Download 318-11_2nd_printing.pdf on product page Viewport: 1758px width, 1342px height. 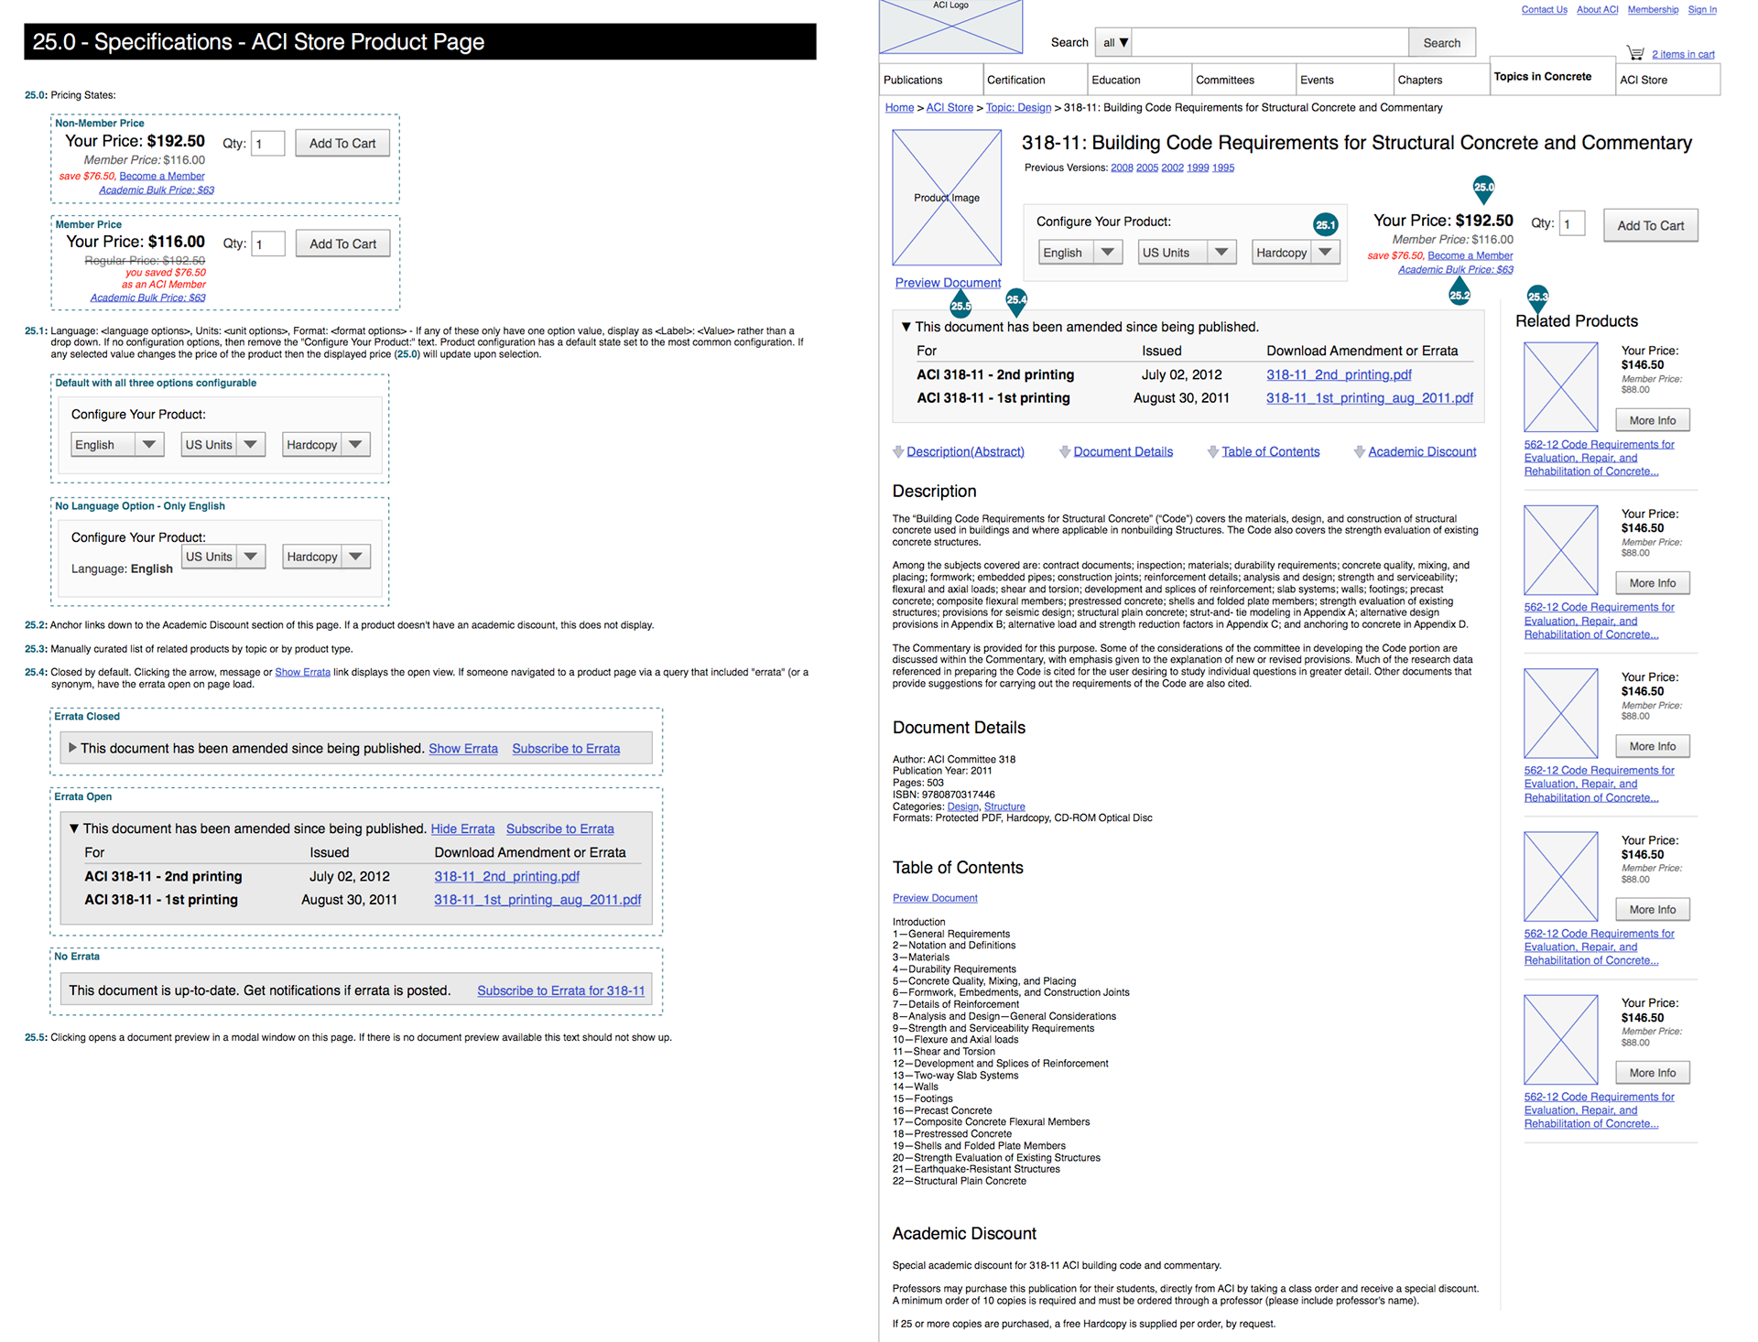[x=1339, y=375]
